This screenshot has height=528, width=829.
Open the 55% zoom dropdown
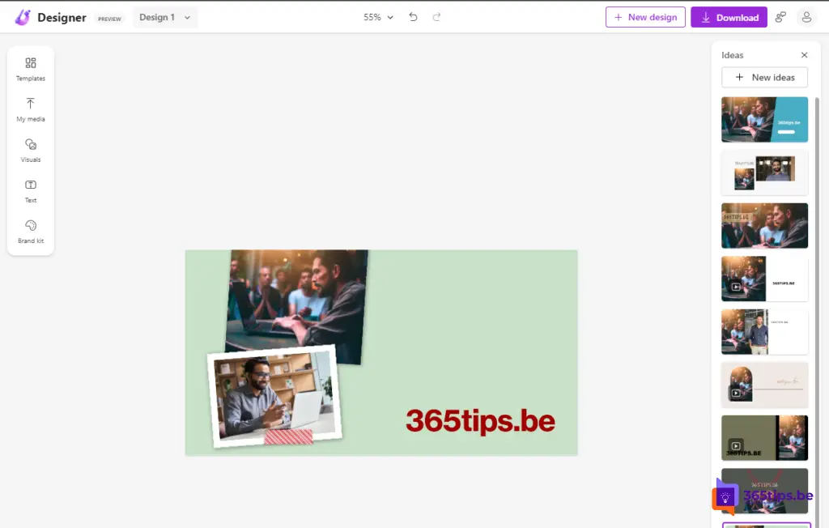378,17
